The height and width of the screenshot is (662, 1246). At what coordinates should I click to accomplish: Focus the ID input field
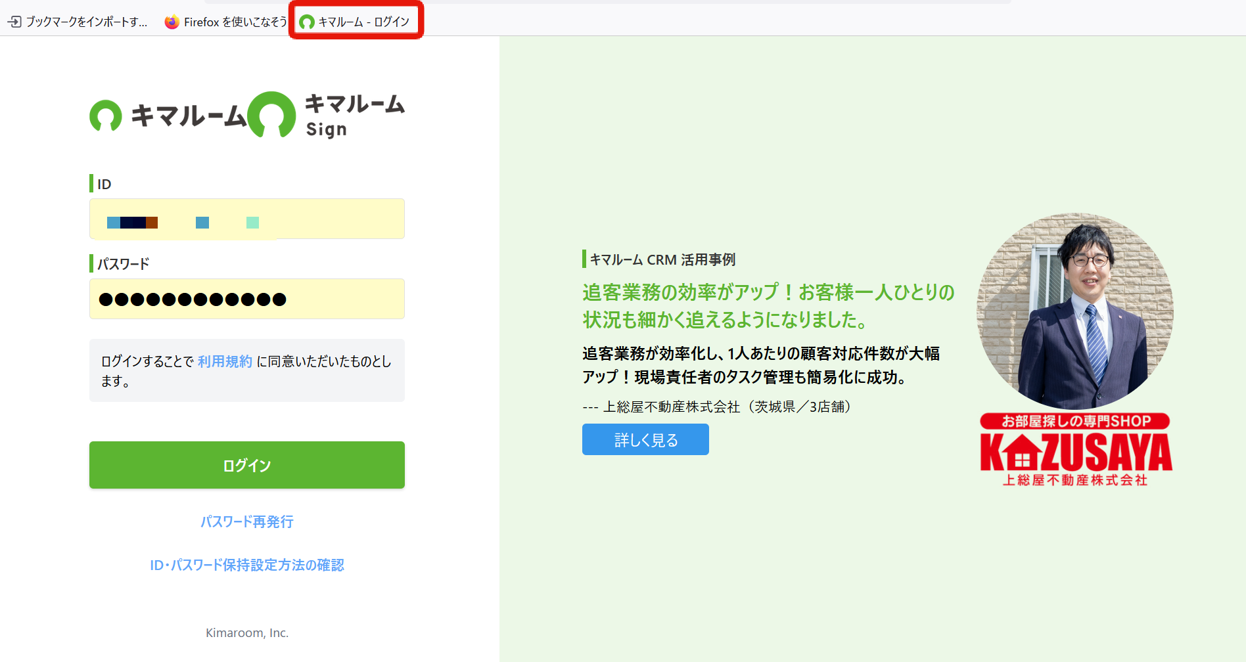click(x=247, y=219)
